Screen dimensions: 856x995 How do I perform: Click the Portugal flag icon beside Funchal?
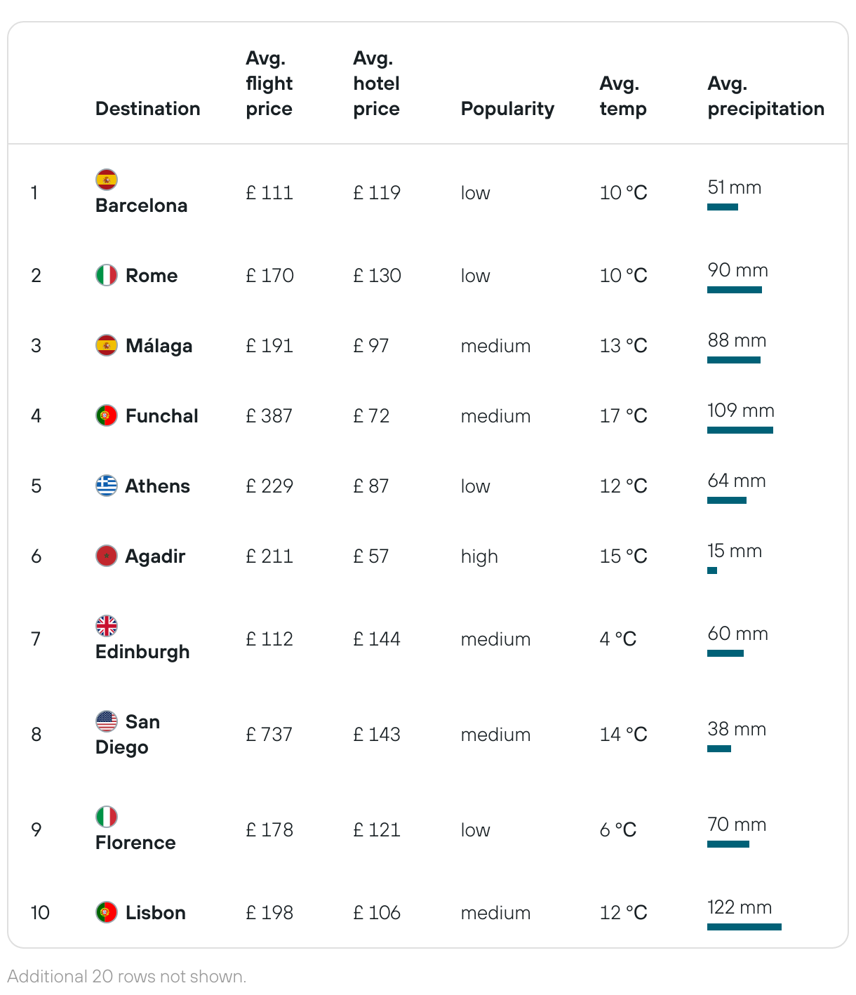[107, 415]
